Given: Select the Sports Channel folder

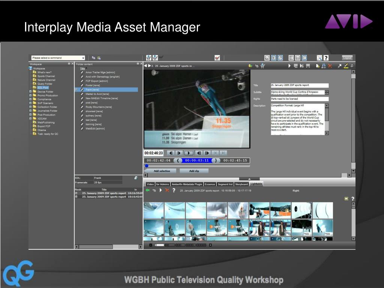Looking at the screenshot, I should click(x=46, y=76).
